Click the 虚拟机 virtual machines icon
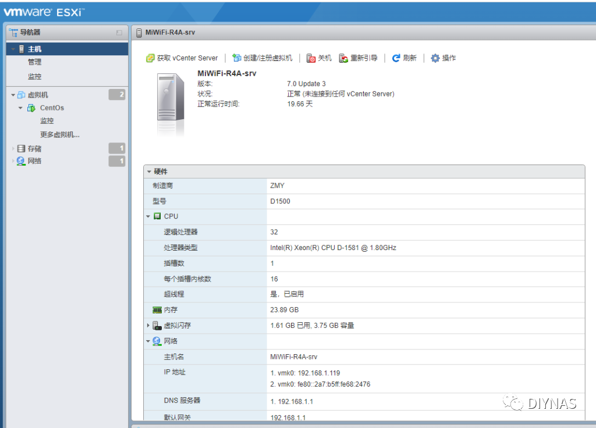Image resolution: width=596 pixels, height=428 pixels. click(22, 95)
